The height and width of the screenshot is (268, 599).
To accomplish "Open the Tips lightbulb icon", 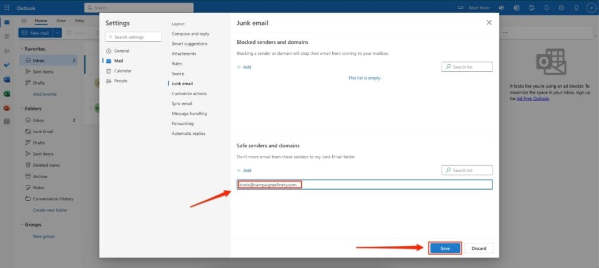I will tap(576, 8).
